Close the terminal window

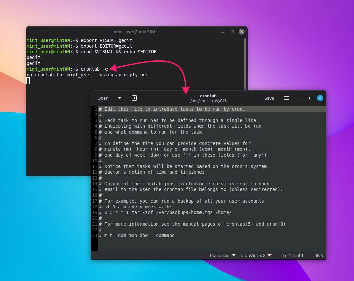click(x=241, y=32)
